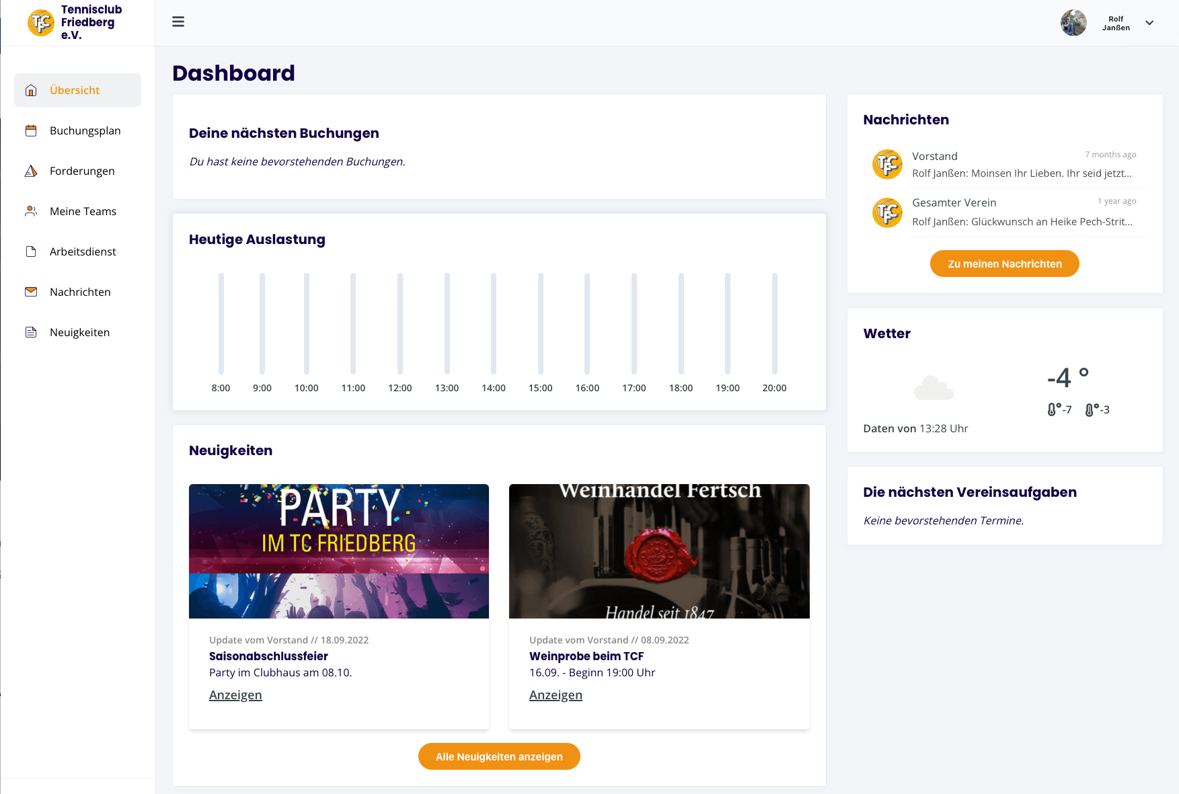The image size is (1179, 794).
Task: Click the Nachrichten envelope icon in sidebar
Action: tap(31, 292)
